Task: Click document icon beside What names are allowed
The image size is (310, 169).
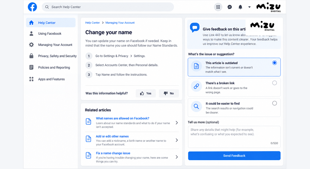Action: coord(88,121)
